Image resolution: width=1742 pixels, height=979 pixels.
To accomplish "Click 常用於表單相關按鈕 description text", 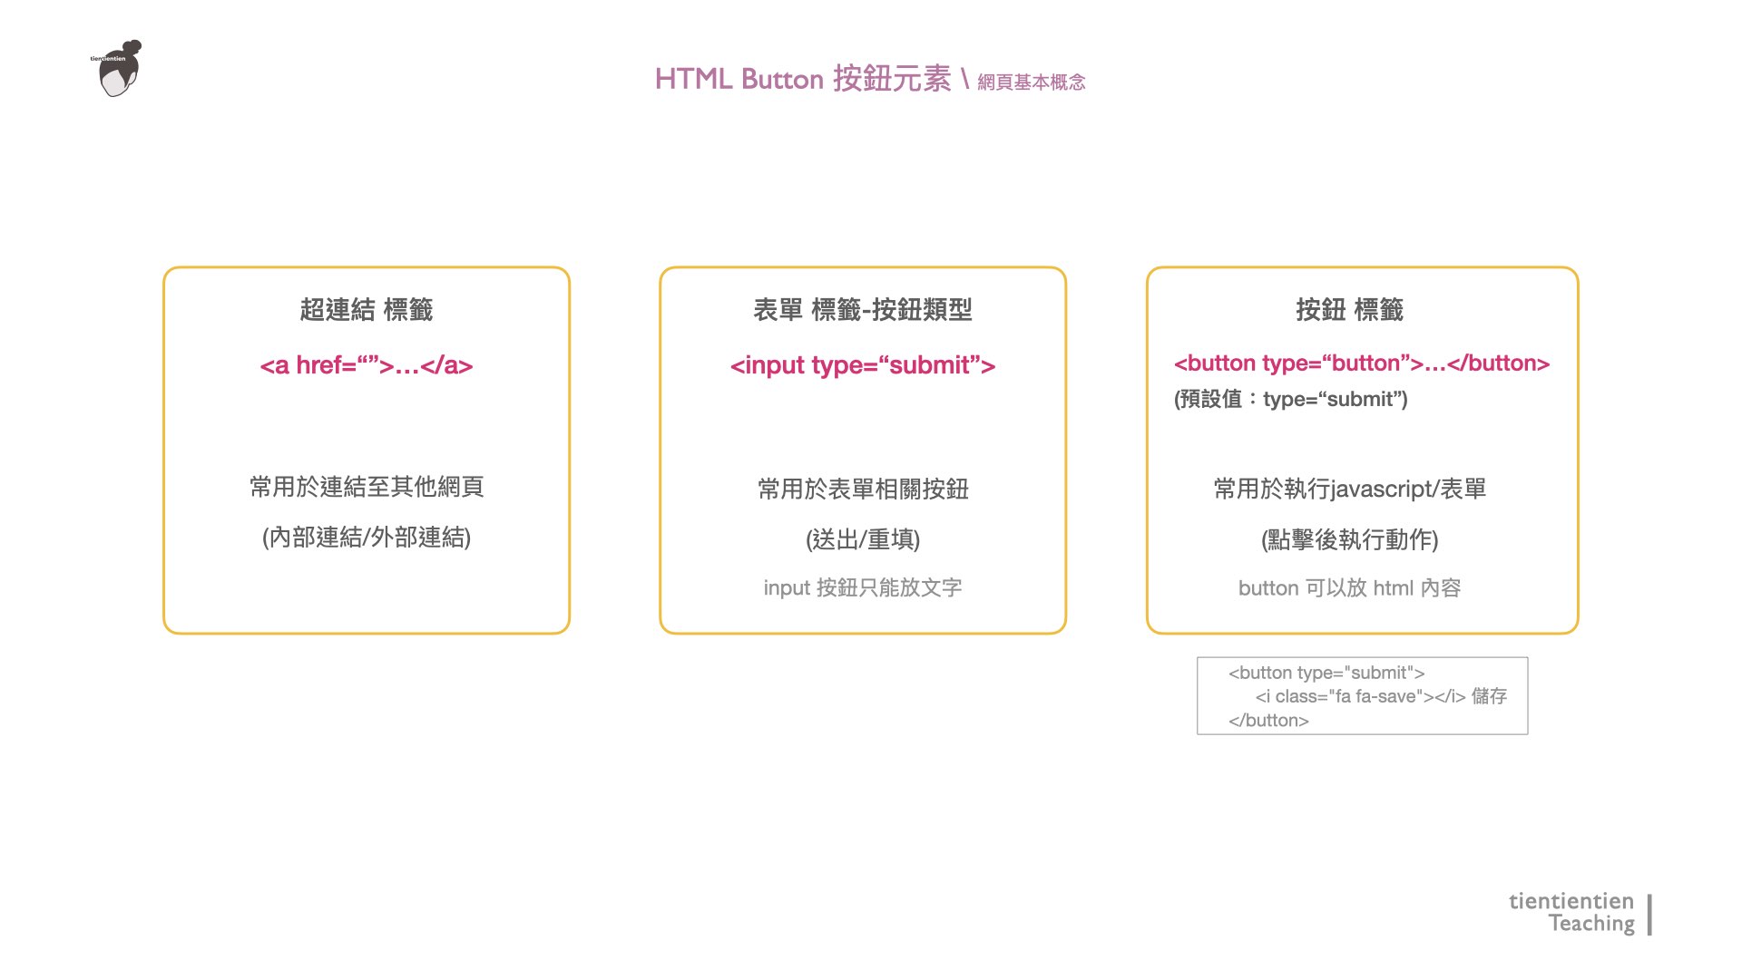I will [862, 489].
